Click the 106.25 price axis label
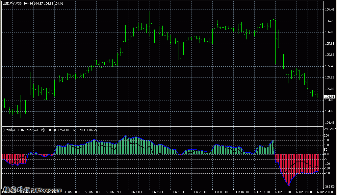 tap(330, 21)
